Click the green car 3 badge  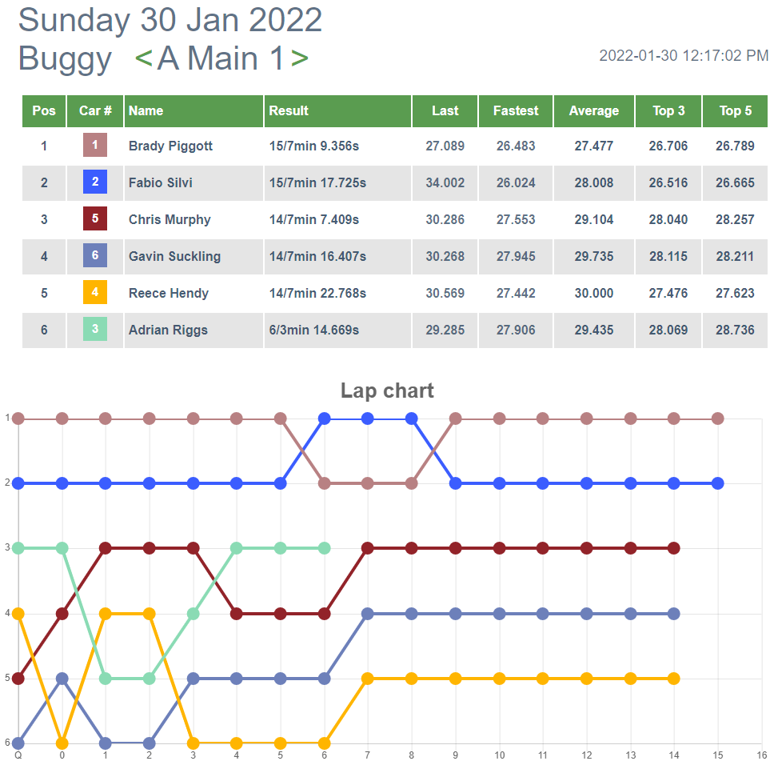pyautogui.click(x=95, y=329)
